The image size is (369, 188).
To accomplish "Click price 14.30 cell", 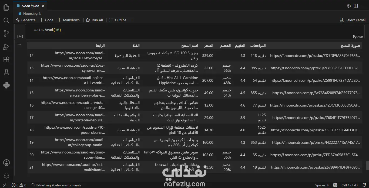I will point(209,130).
